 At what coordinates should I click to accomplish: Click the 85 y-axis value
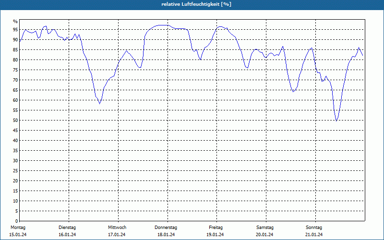(x=15, y=50)
